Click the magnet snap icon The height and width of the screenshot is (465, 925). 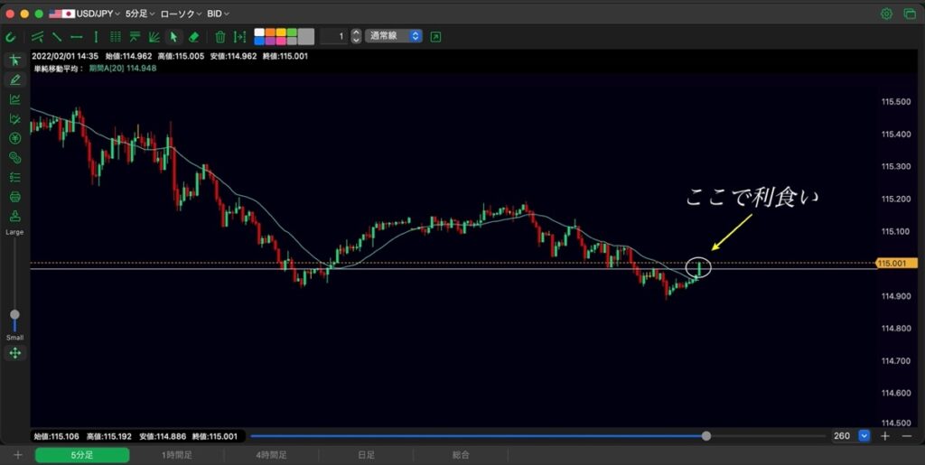10,37
